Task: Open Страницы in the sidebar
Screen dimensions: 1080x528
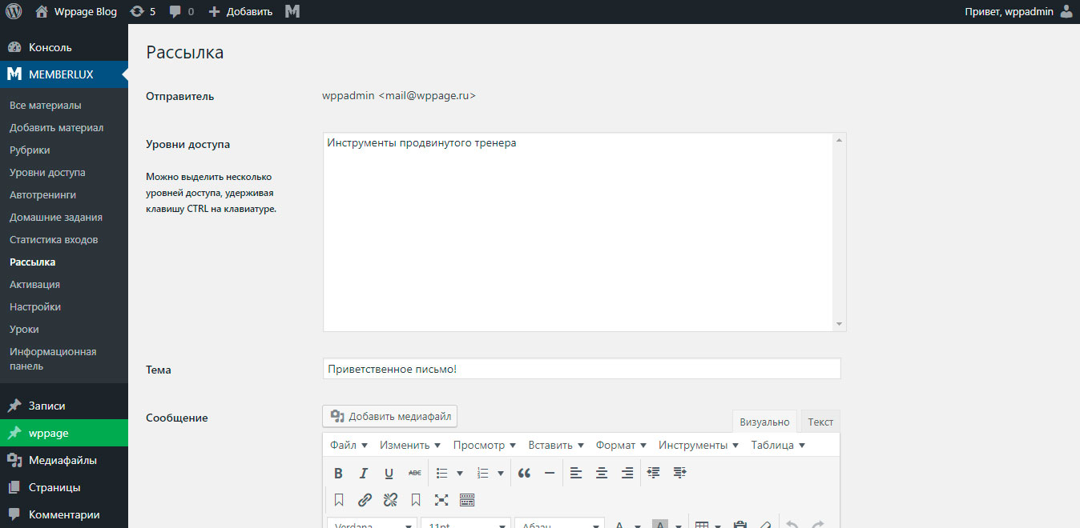Action: point(64,487)
